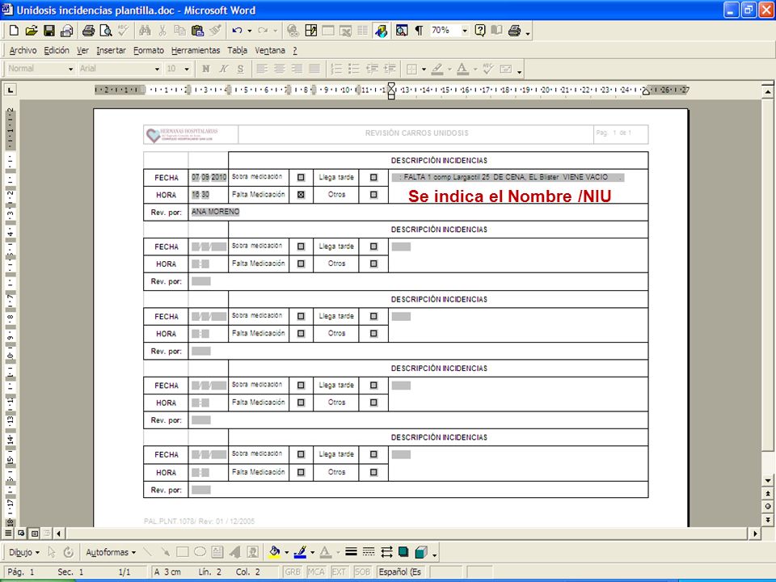Run the spelling and grammar check
The height and width of the screenshot is (582, 776).
[x=123, y=31]
